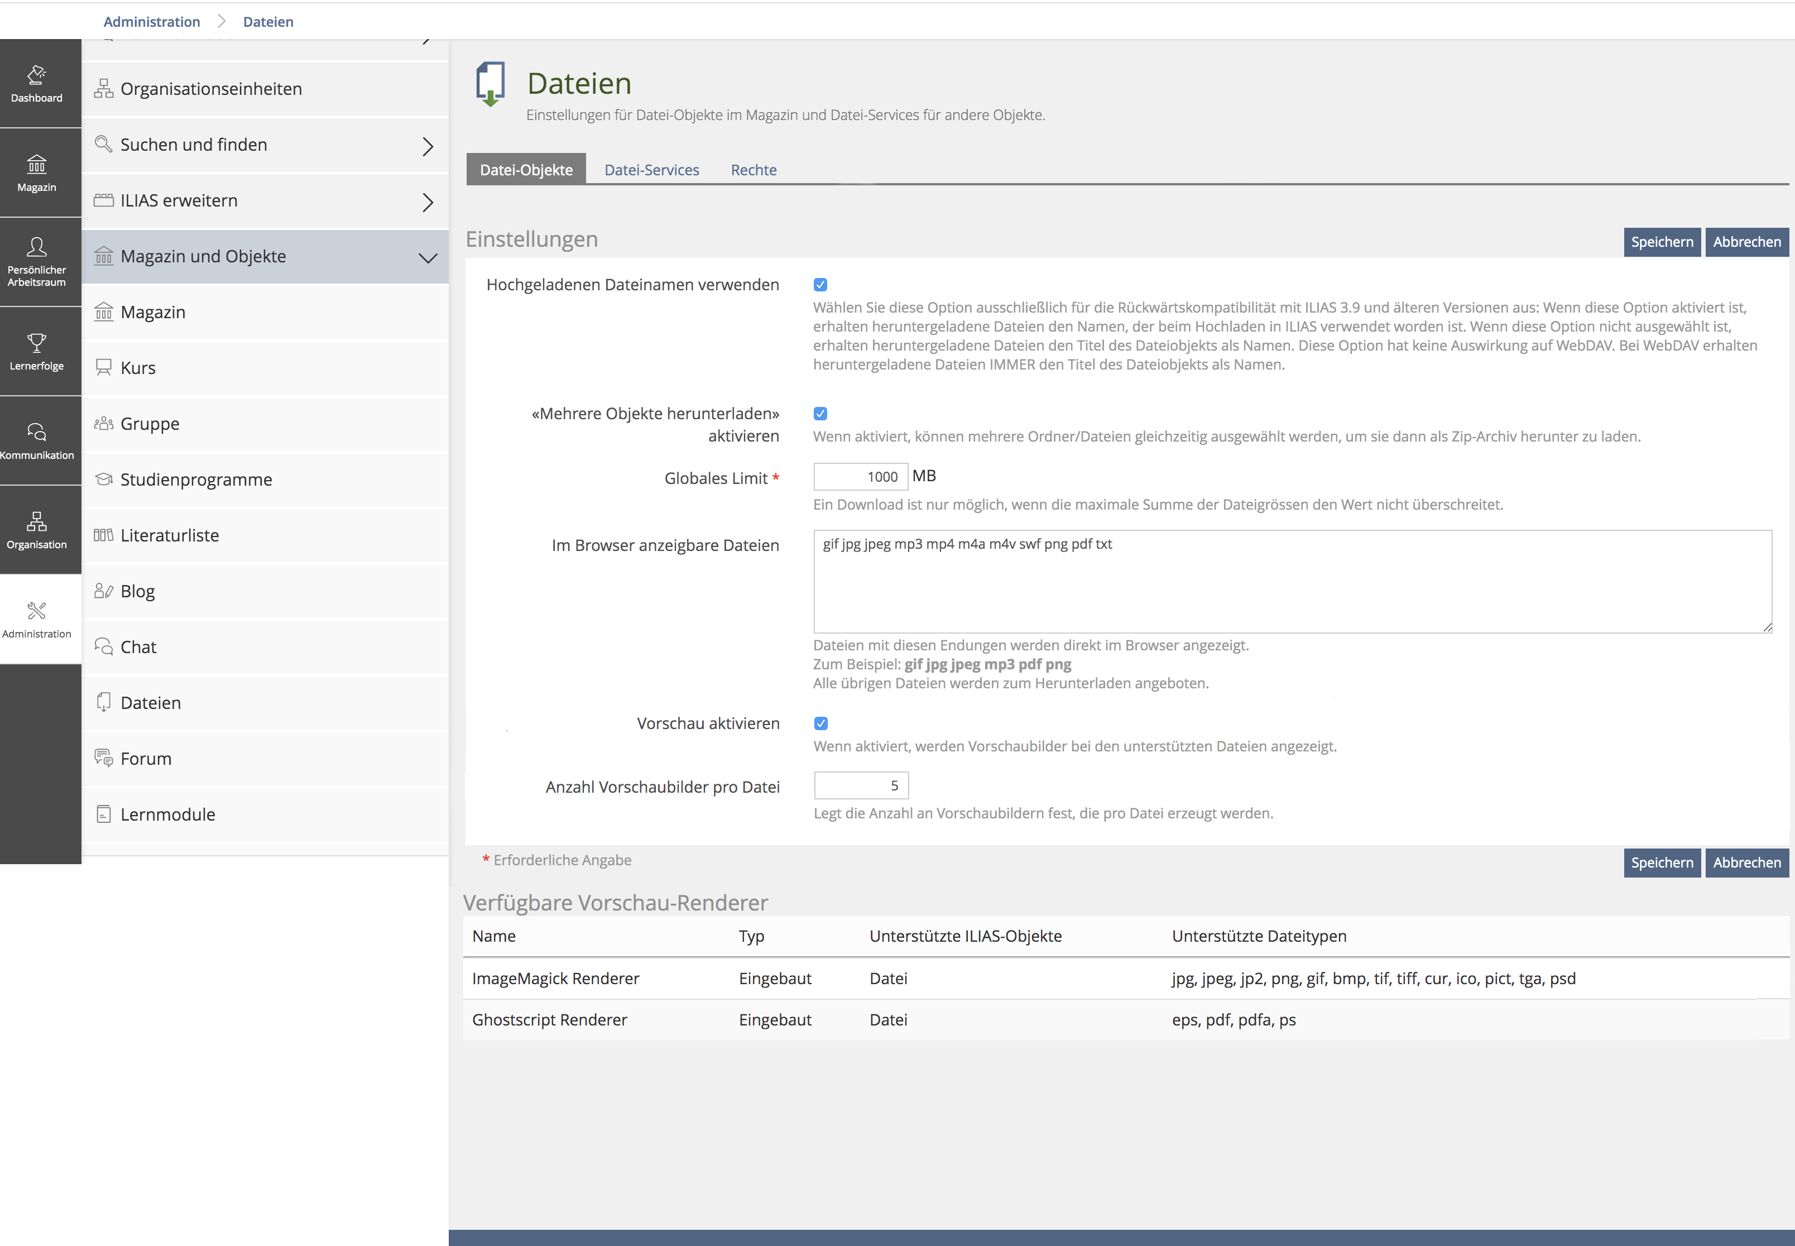Open the Chat entry in submenu
1795x1246 pixels.
[138, 647]
